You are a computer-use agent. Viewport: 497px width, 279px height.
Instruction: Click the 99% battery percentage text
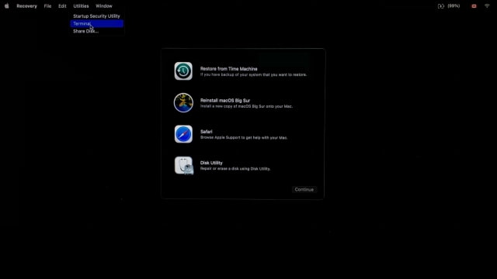tap(454, 6)
